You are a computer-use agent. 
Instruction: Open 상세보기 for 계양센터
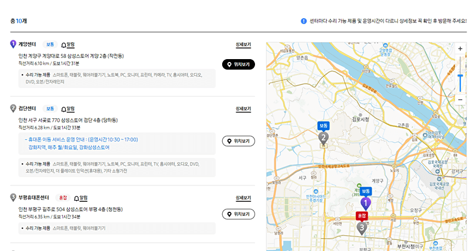coord(243,44)
